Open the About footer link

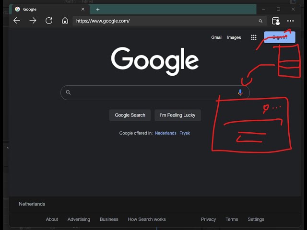[x=52, y=219]
